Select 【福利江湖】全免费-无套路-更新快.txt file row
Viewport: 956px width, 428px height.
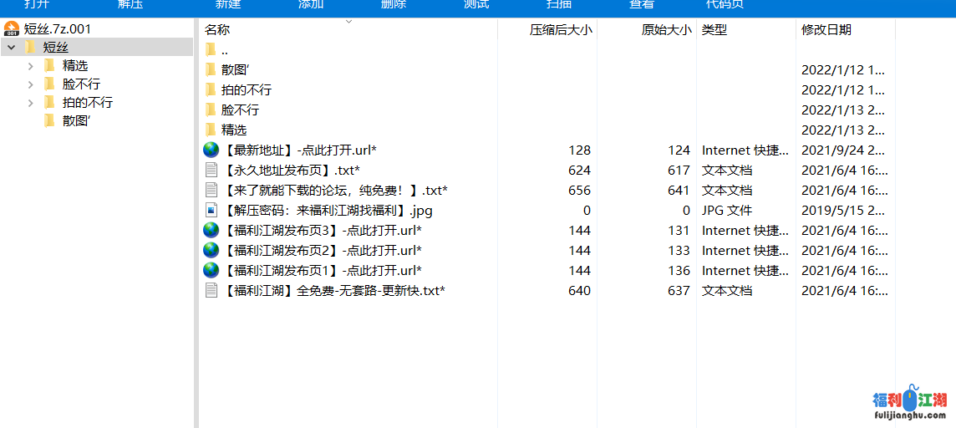click(x=334, y=291)
